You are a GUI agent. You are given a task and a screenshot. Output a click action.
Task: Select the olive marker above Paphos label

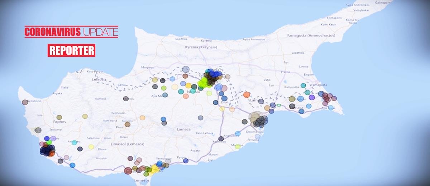pos(59,117)
